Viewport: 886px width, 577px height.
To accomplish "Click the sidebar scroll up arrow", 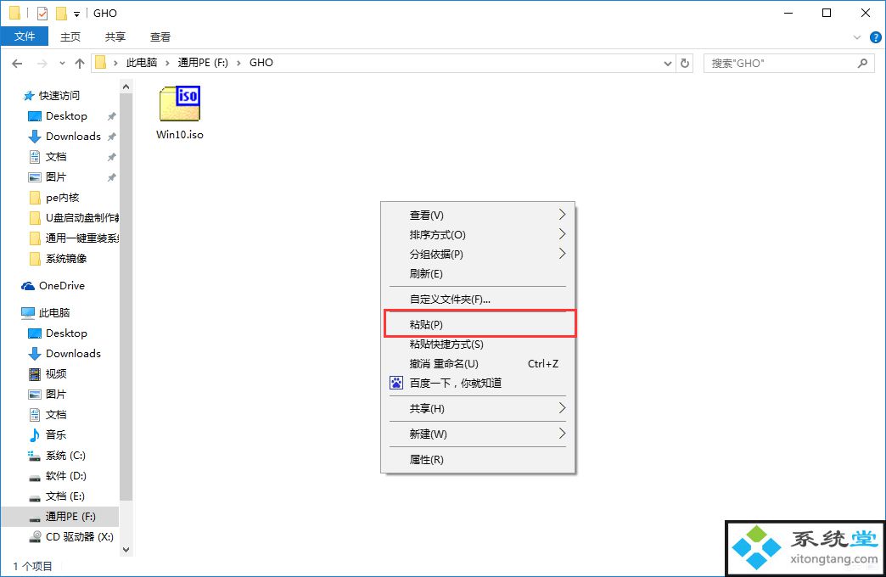I will point(126,87).
